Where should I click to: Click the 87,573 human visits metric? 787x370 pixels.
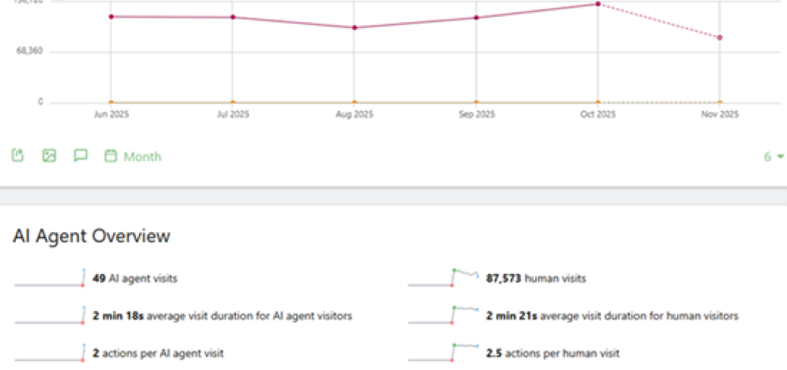(x=536, y=277)
